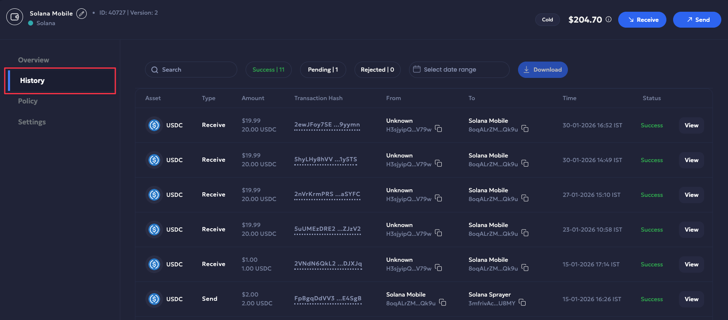The width and height of the screenshot is (728, 320).
Task: Open transaction hash FpBgqDdVV3 ...E4SgB
Action: (328, 299)
